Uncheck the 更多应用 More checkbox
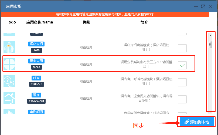 point(182,65)
